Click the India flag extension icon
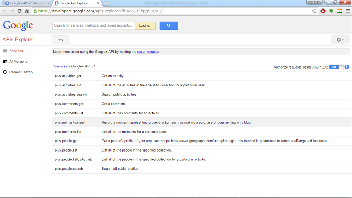The width and height of the screenshot is (352, 198). coord(340,11)
